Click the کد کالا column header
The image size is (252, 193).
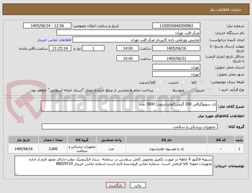[x=221, y=140]
